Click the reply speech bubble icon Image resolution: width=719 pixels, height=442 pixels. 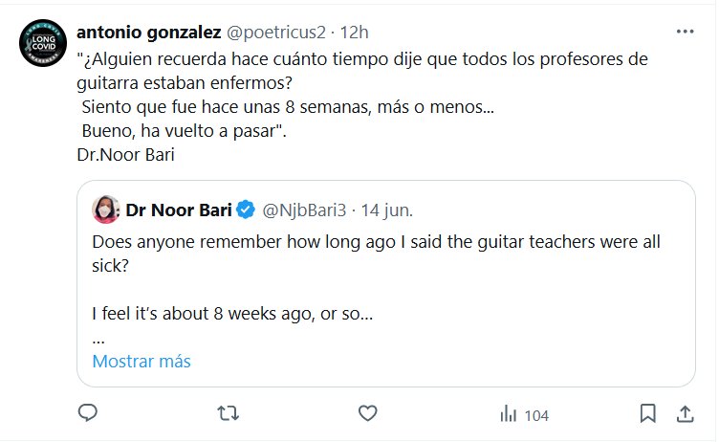point(88,413)
